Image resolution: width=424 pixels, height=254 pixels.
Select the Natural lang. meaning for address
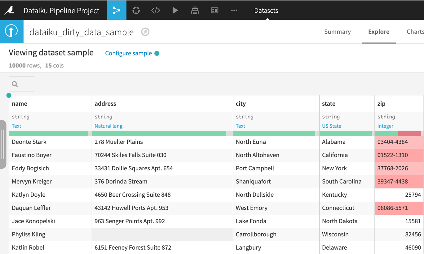[109, 126]
